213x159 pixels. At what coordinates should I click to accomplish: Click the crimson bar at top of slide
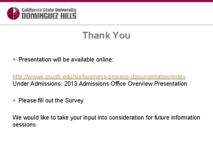[106, 1]
